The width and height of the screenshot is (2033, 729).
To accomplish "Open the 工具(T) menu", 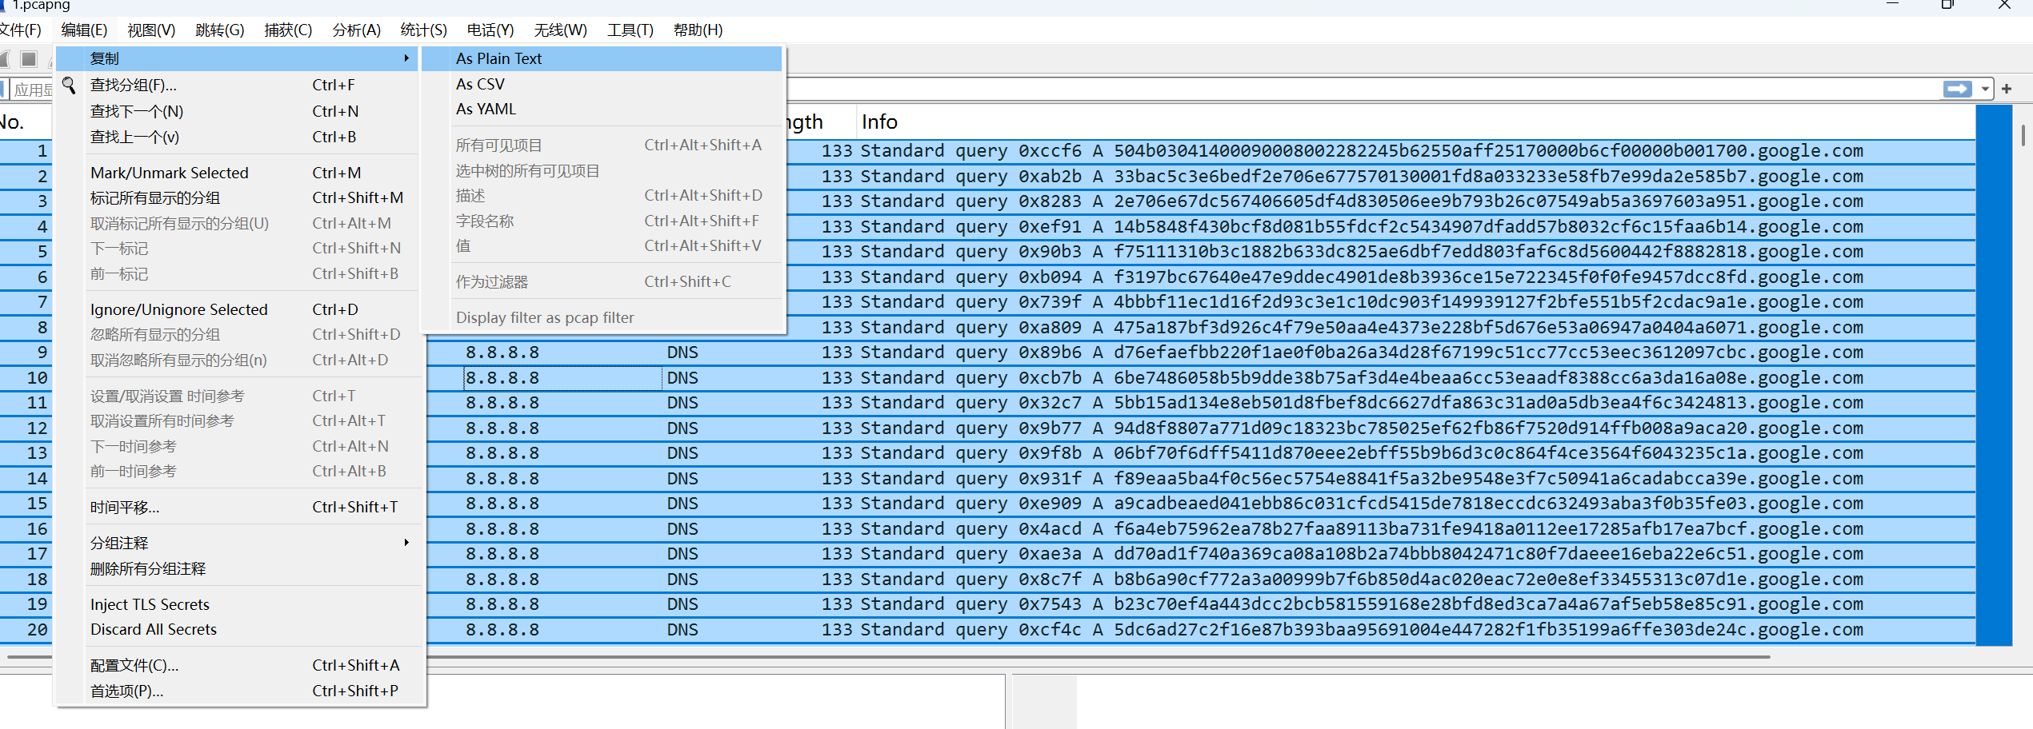I will 630,30.
